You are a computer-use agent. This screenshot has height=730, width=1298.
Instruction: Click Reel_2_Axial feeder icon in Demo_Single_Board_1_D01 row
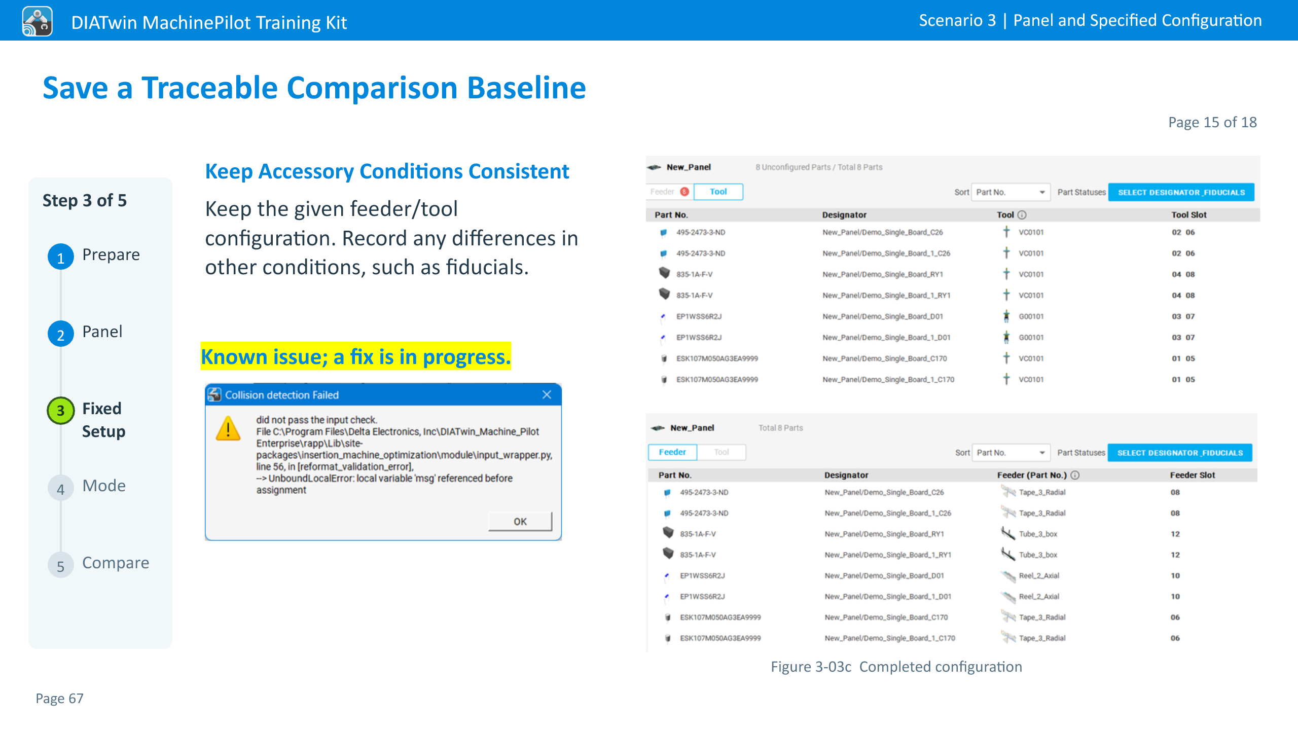coord(1008,597)
